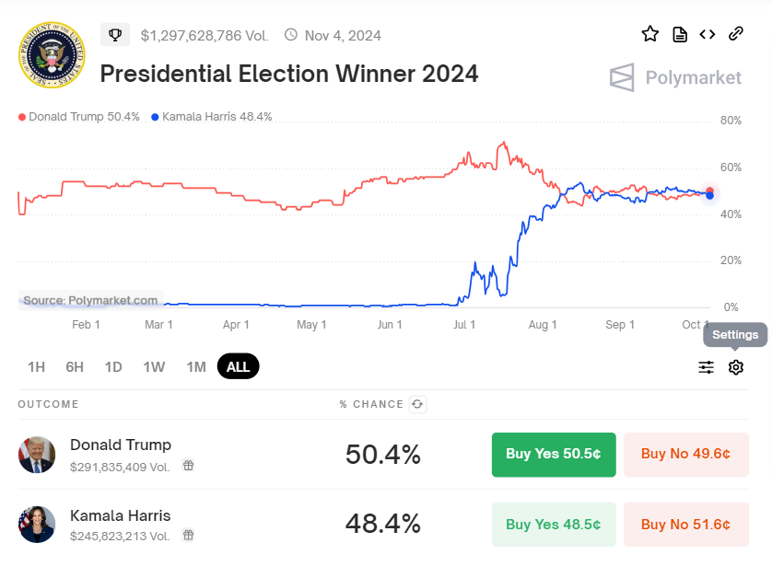Click the chart filter sliders icon
Viewport: 772px width, 578px height.
click(707, 367)
